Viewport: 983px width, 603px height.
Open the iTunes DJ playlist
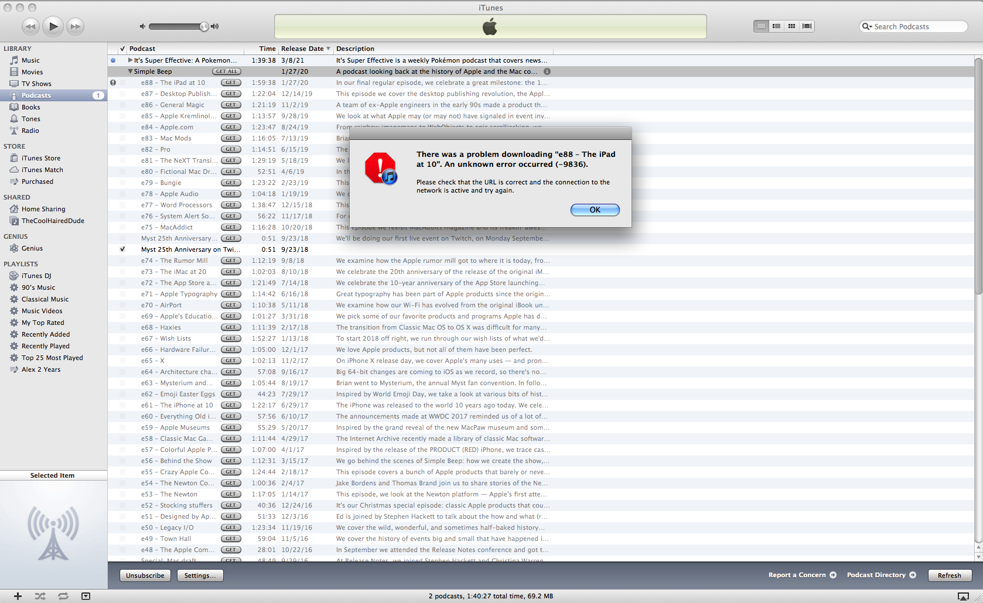click(36, 276)
